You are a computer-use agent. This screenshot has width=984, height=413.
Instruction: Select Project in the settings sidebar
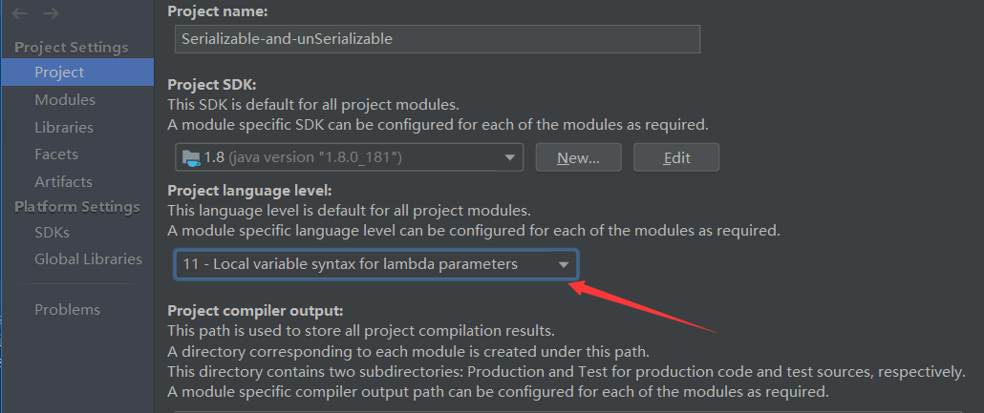pyautogui.click(x=59, y=72)
